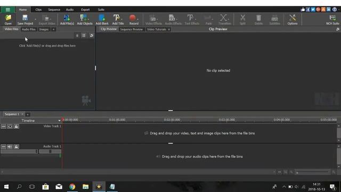Screen dimensions: 341x192
Task: Open the green hamburger main menu
Action: tap(8, 10)
